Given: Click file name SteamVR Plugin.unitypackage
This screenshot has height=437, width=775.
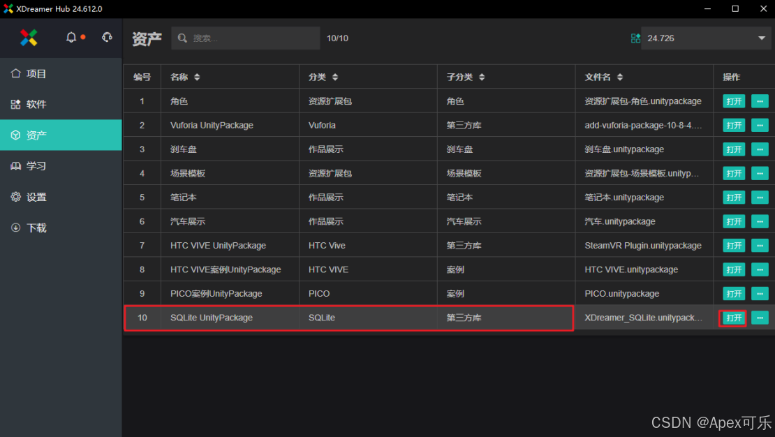Looking at the screenshot, I should pos(643,246).
